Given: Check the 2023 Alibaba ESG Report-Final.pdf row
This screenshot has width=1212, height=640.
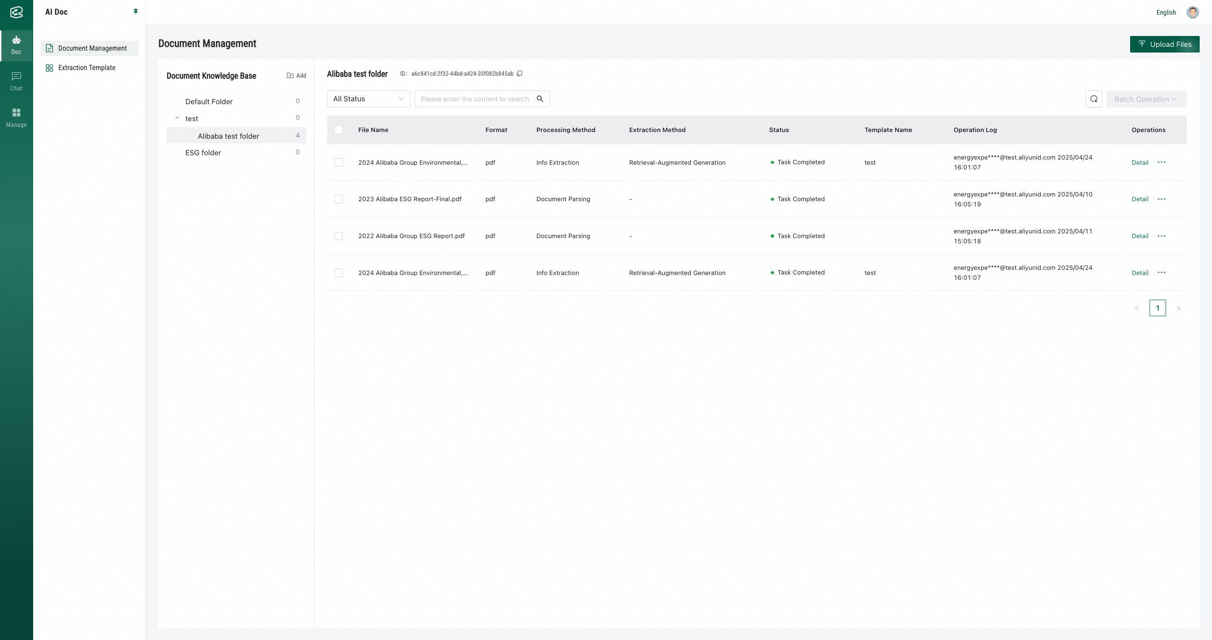Looking at the screenshot, I should pos(339,199).
